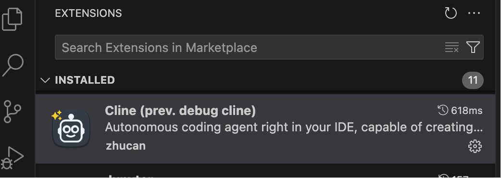Click the 11 installed count badge

pyautogui.click(x=473, y=80)
